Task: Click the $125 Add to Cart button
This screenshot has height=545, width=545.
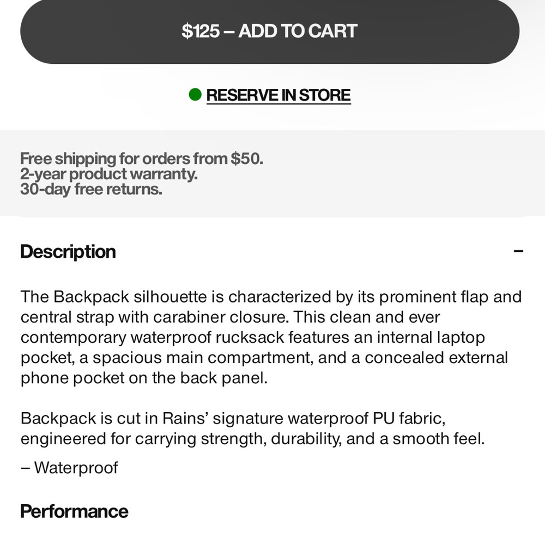Action: point(270,31)
